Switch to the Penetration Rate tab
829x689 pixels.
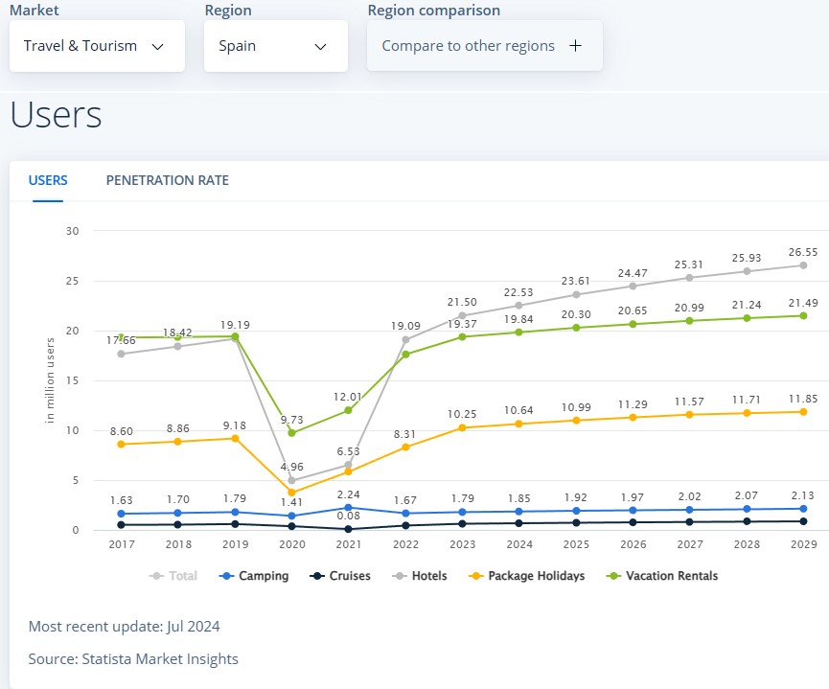click(x=167, y=180)
